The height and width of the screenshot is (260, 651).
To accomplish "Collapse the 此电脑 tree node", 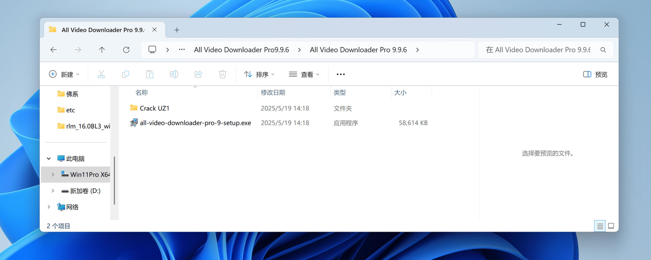I will click(x=49, y=159).
